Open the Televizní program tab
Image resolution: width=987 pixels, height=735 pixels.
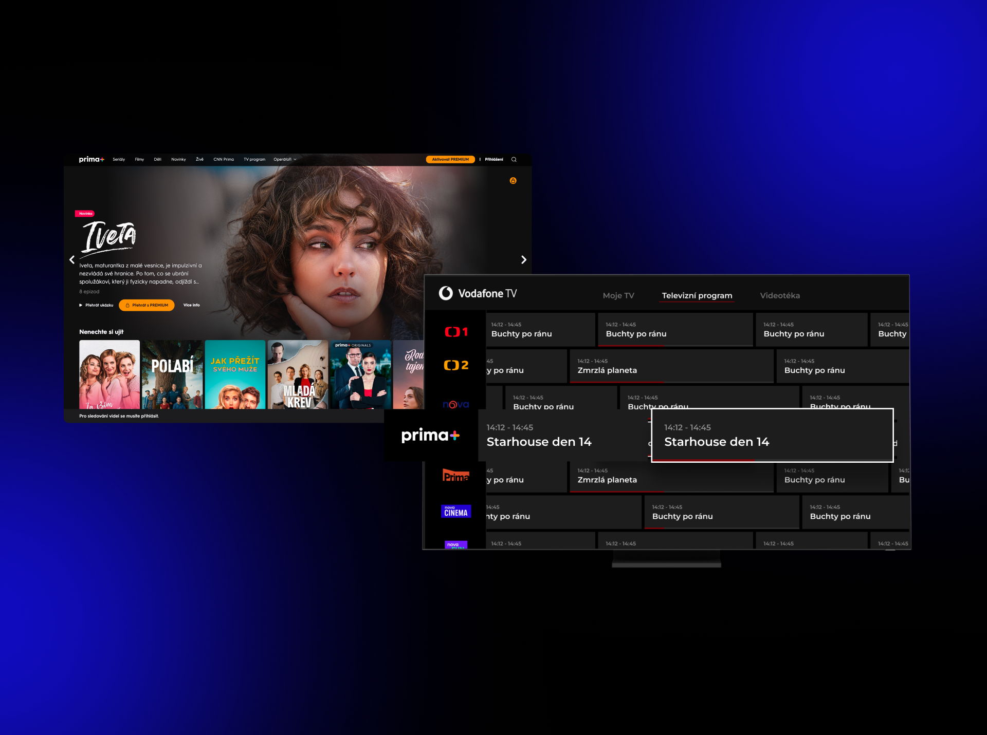coord(697,295)
